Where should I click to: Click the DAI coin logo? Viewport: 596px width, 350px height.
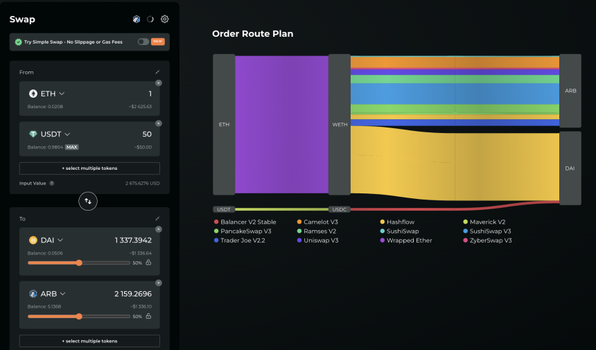point(33,240)
